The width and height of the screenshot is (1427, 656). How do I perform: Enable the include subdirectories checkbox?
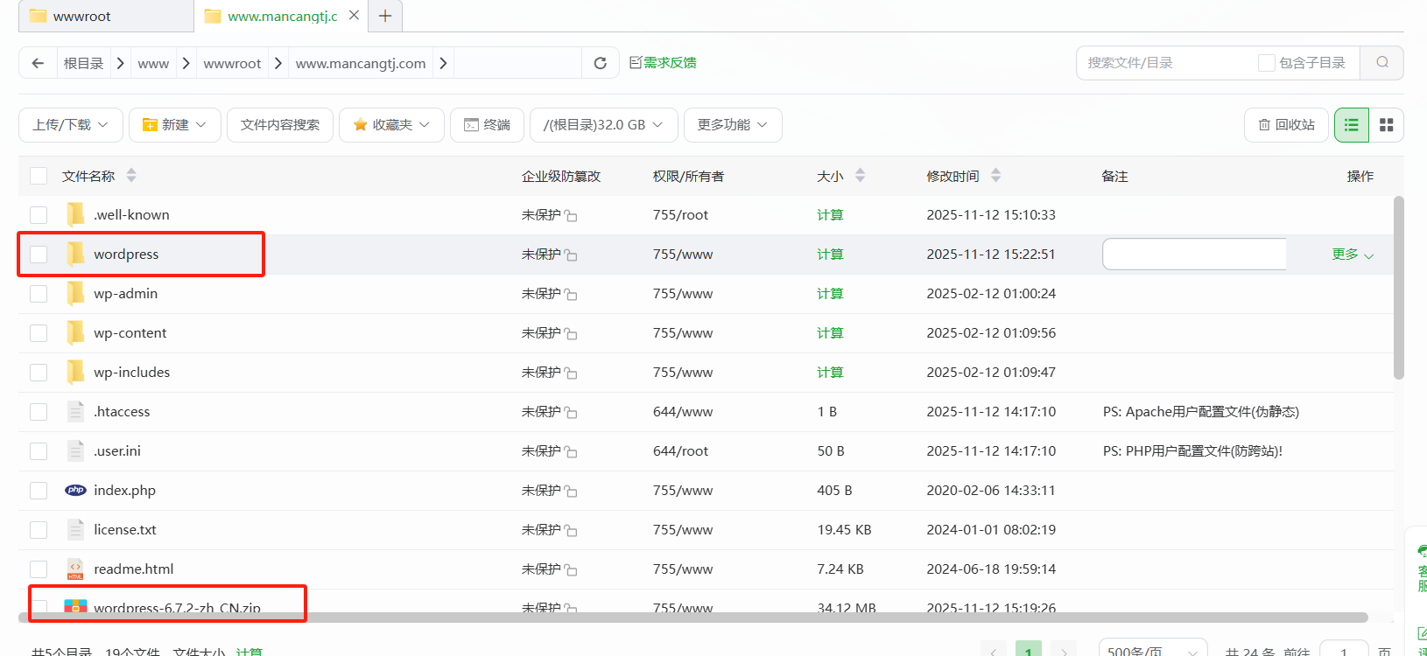click(1266, 63)
